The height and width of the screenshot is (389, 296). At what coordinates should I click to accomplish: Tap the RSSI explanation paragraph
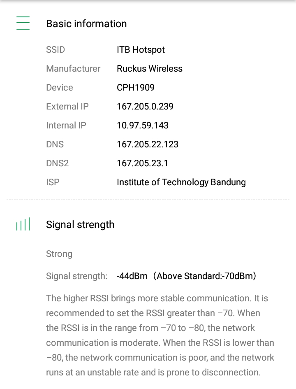pos(160,335)
